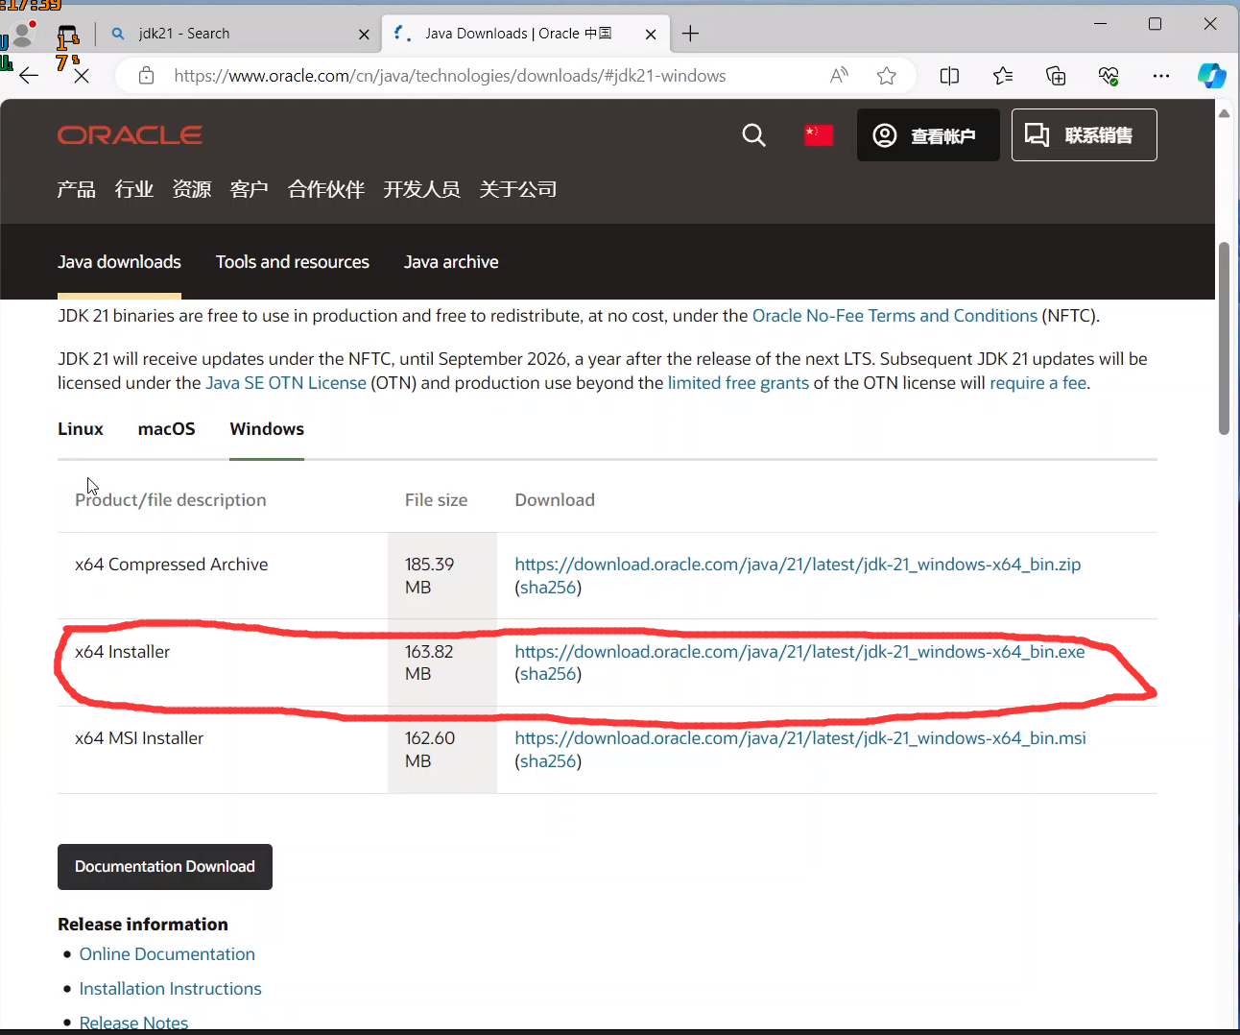
Task: Download jdk-21_windows-x64_bin.exe installer link
Action: [x=799, y=652]
